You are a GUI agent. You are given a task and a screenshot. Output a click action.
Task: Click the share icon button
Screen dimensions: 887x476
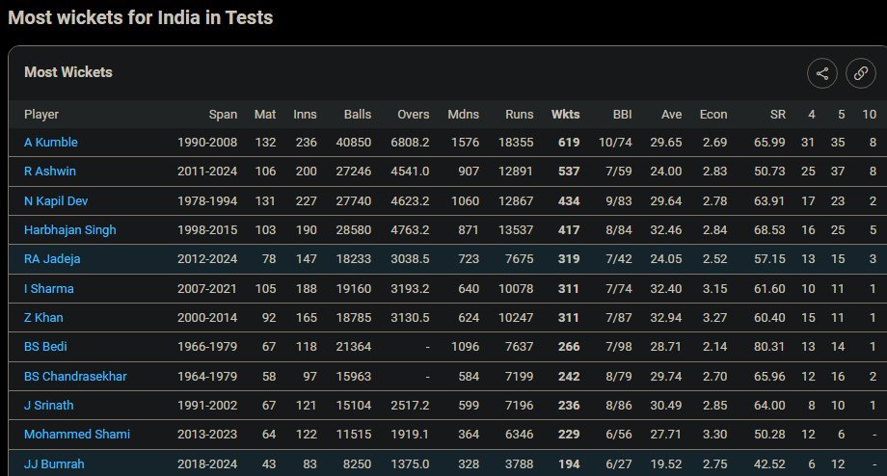(822, 73)
